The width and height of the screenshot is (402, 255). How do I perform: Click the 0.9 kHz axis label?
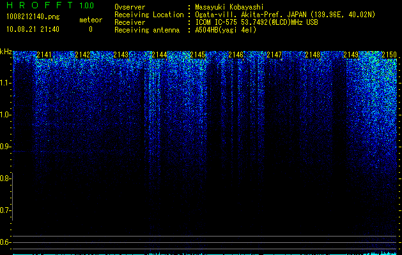(5, 147)
